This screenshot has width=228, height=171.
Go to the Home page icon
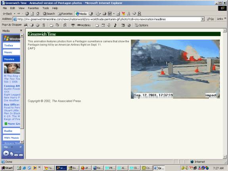(x=38, y=13)
